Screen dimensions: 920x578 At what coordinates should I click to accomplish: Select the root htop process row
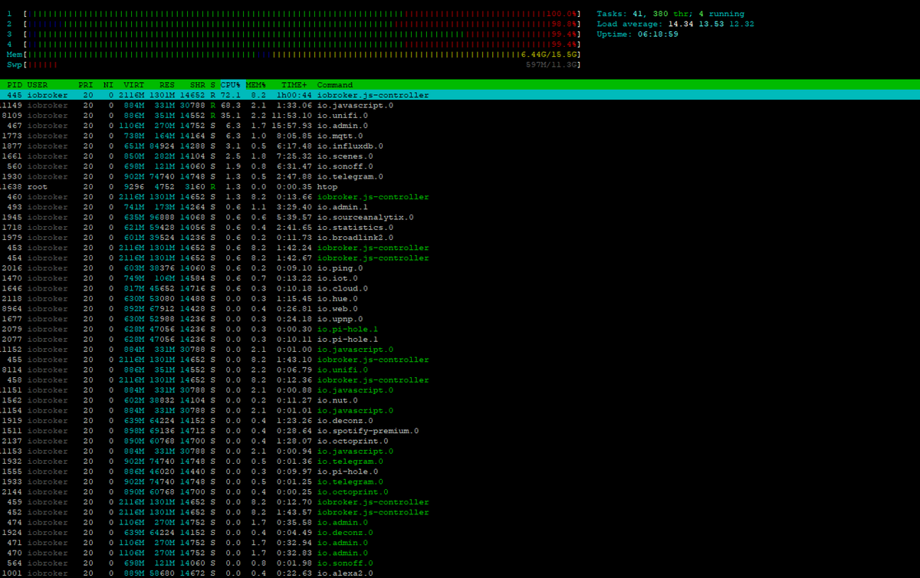(460, 186)
